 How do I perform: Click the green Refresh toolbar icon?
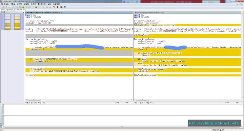click(x=65, y=7)
